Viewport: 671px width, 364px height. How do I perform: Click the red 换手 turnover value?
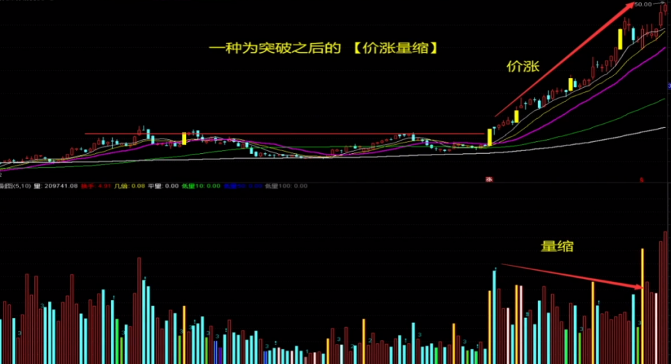96,186
